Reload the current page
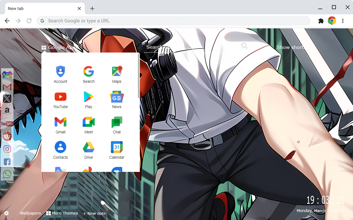The height and width of the screenshot is (220, 353). (29, 21)
